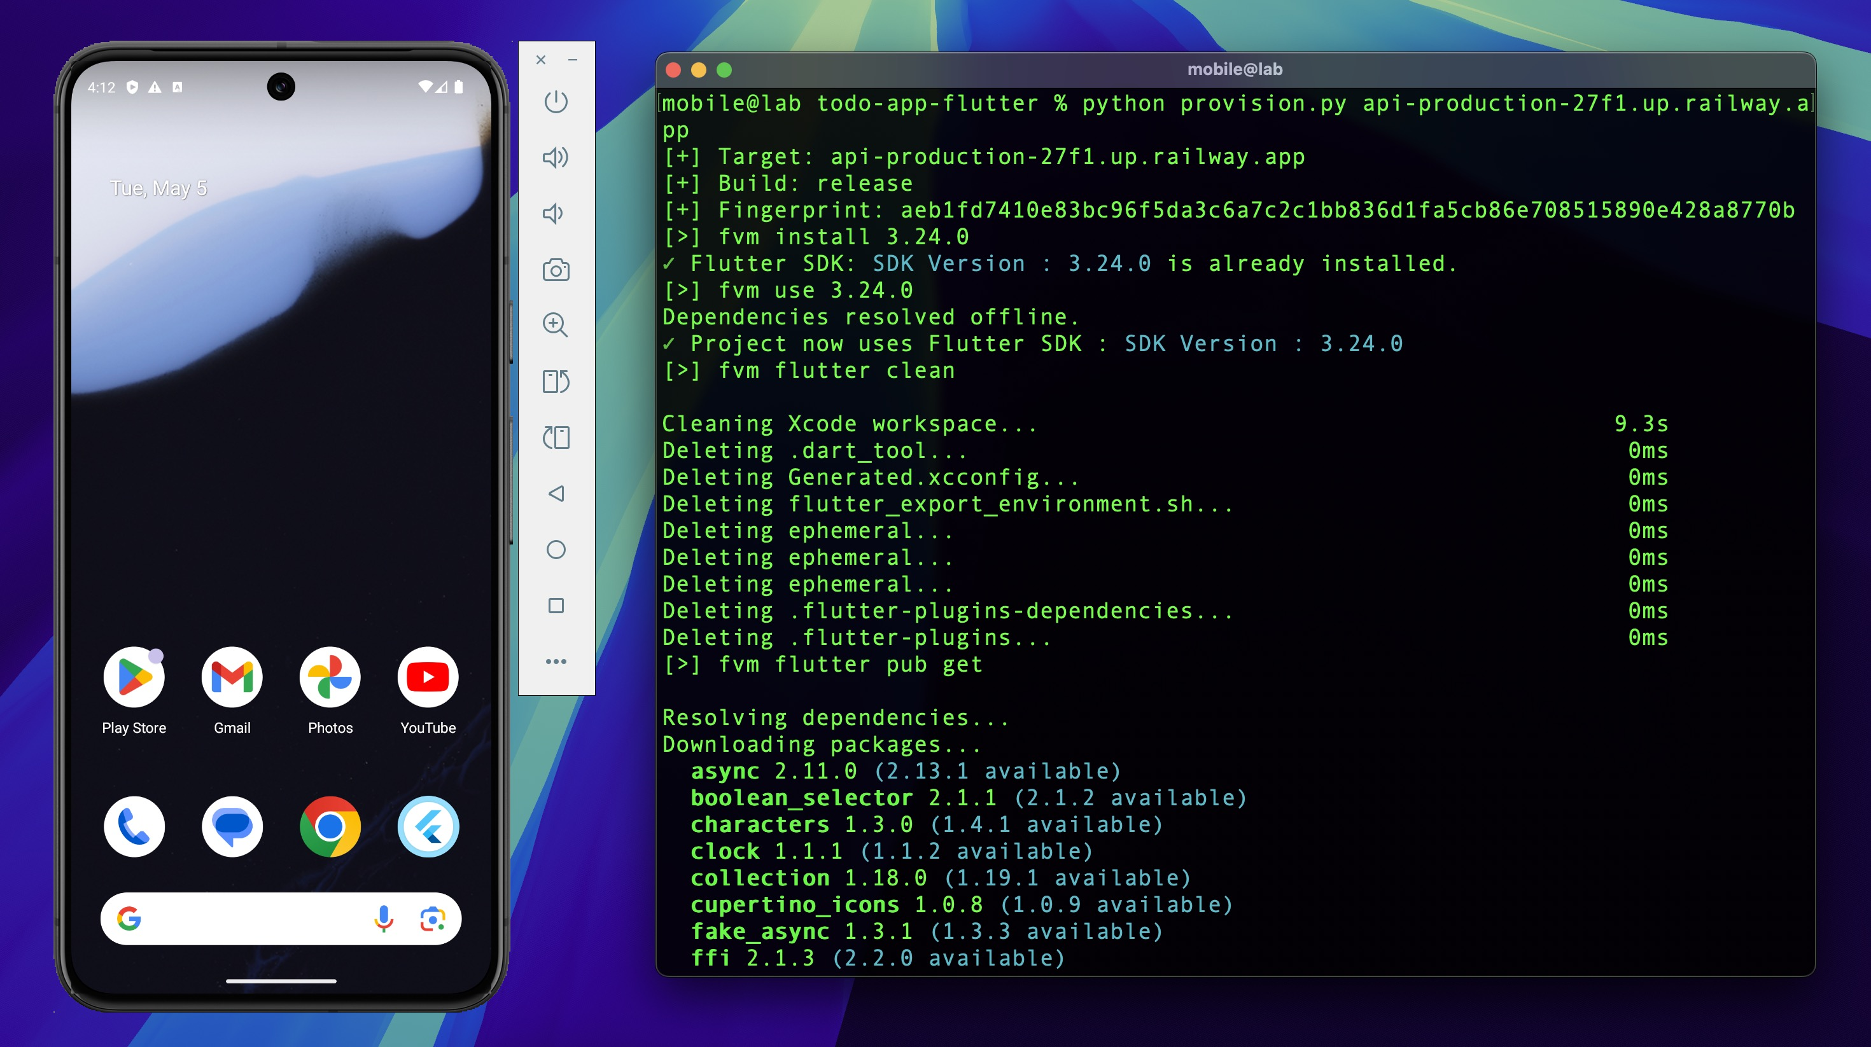This screenshot has width=1871, height=1047.
Task: Click the 'Build: release' terminal line
Action: [x=788, y=183]
